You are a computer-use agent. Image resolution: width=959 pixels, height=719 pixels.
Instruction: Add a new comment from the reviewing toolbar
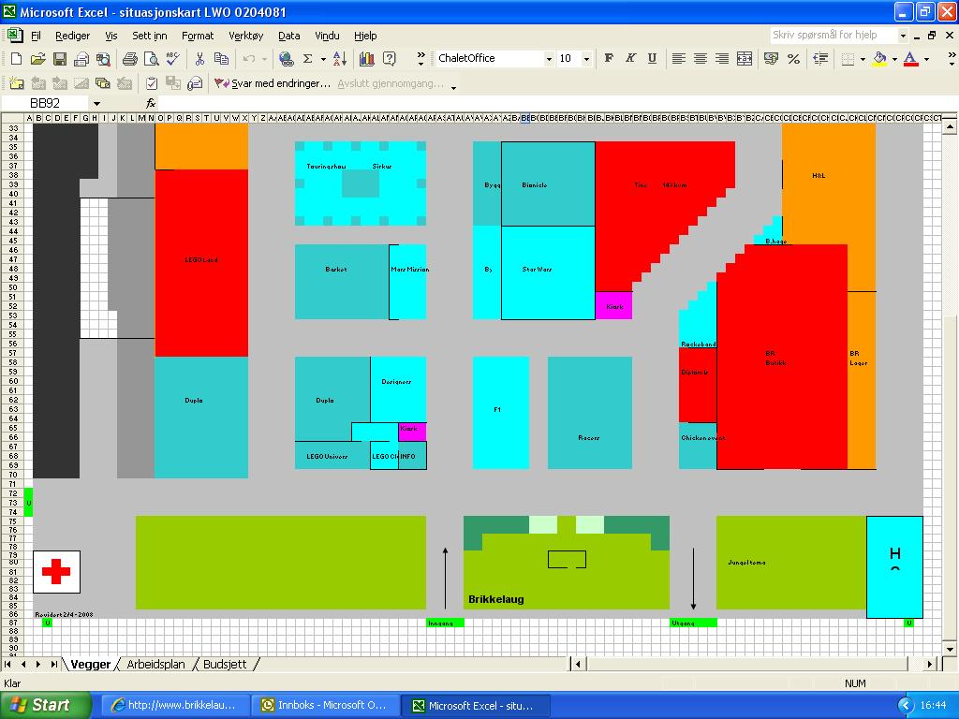pos(17,83)
